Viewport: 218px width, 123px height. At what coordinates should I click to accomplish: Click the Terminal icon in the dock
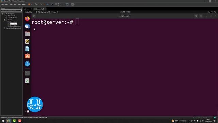pos(27,73)
